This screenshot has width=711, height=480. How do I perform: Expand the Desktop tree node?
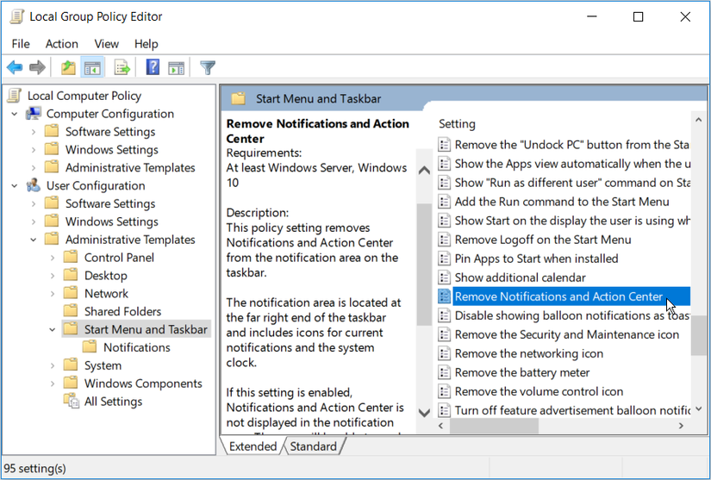(x=53, y=276)
